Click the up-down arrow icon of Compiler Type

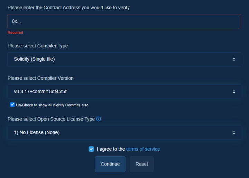pos(234,59)
